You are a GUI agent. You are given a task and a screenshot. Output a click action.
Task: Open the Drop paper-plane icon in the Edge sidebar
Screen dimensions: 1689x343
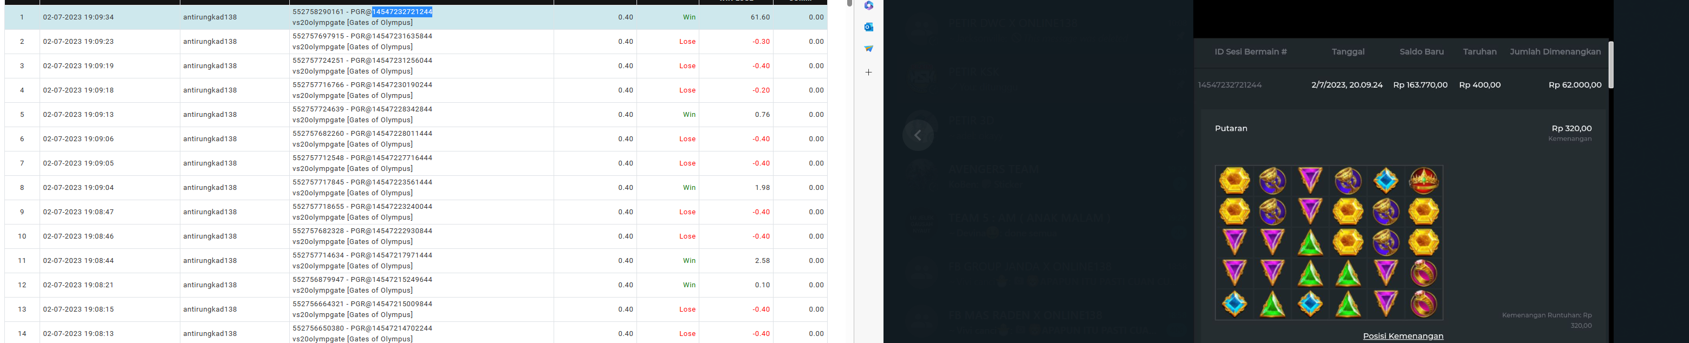click(869, 49)
